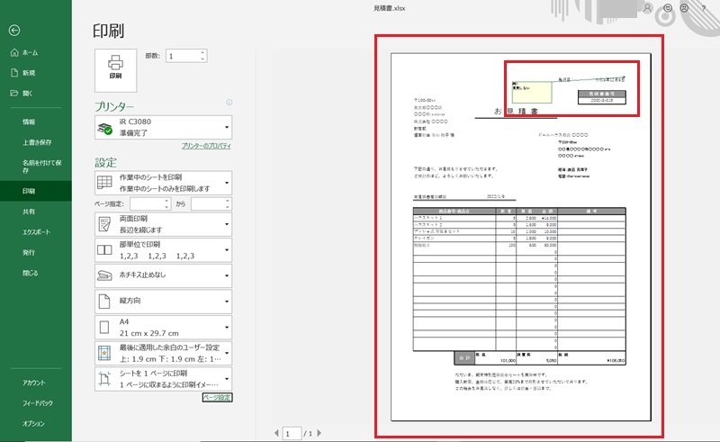Click the current page number field
This screenshot has width=720, height=442.
292,433
